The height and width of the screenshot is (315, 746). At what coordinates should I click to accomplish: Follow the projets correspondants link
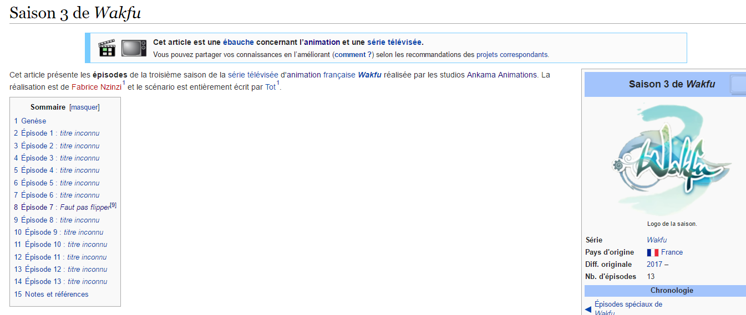pos(511,55)
